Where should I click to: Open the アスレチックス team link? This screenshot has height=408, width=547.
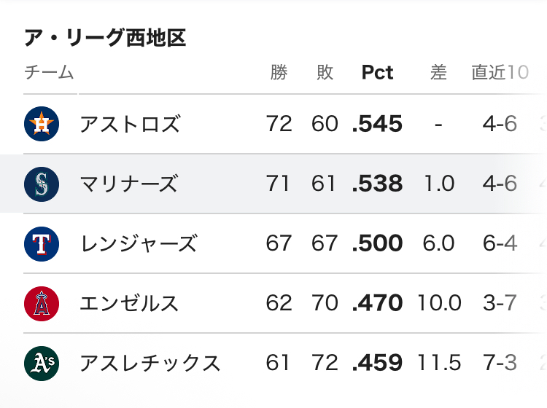point(150,363)
